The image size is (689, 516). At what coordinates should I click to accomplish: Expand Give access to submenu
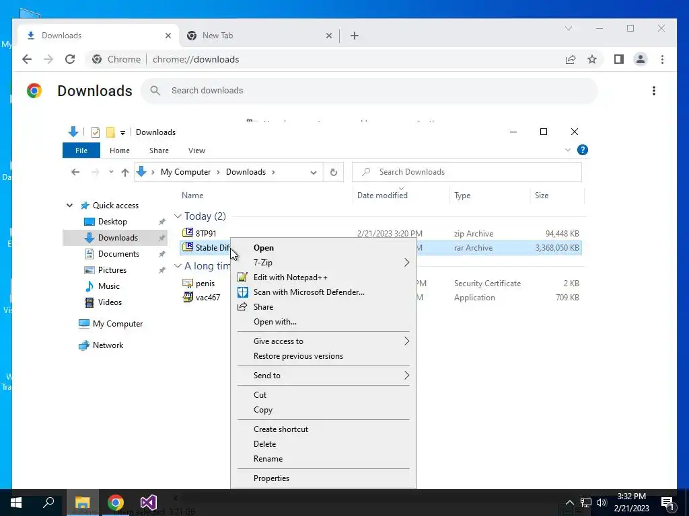pyautogui.click(x=324, y=341)
